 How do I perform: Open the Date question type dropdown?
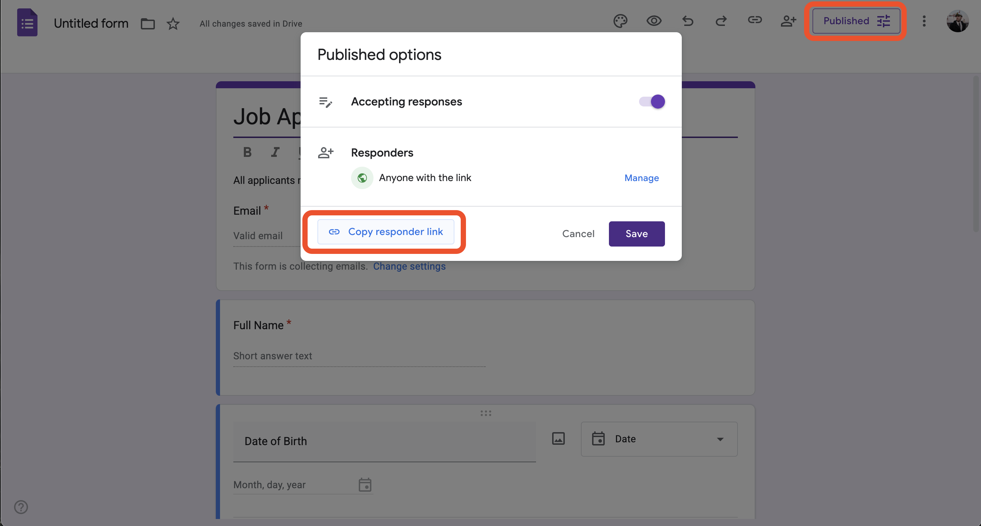(659, 439)
